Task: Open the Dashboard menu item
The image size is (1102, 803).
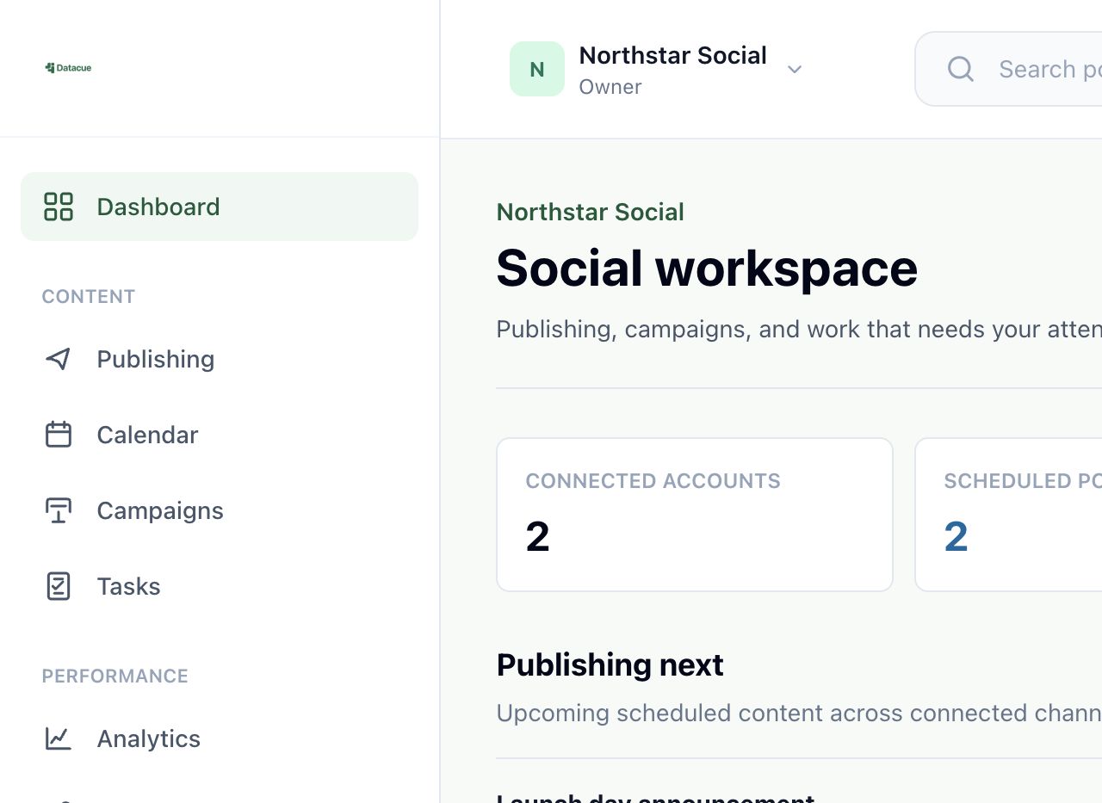Action: (220, 207)
